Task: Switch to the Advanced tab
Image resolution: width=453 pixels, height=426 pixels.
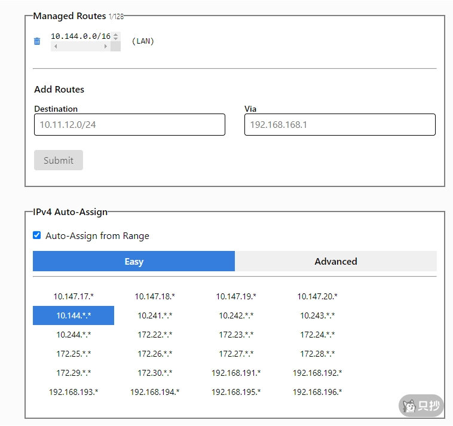Action: click(x=335, y=261)
